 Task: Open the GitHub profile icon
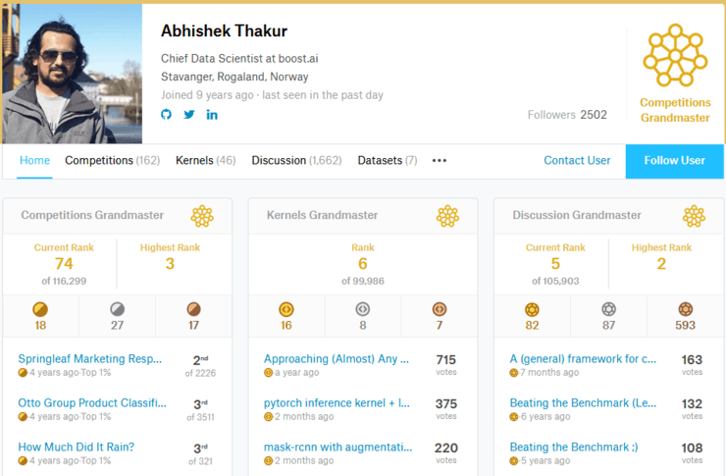(x=166, y=115)
